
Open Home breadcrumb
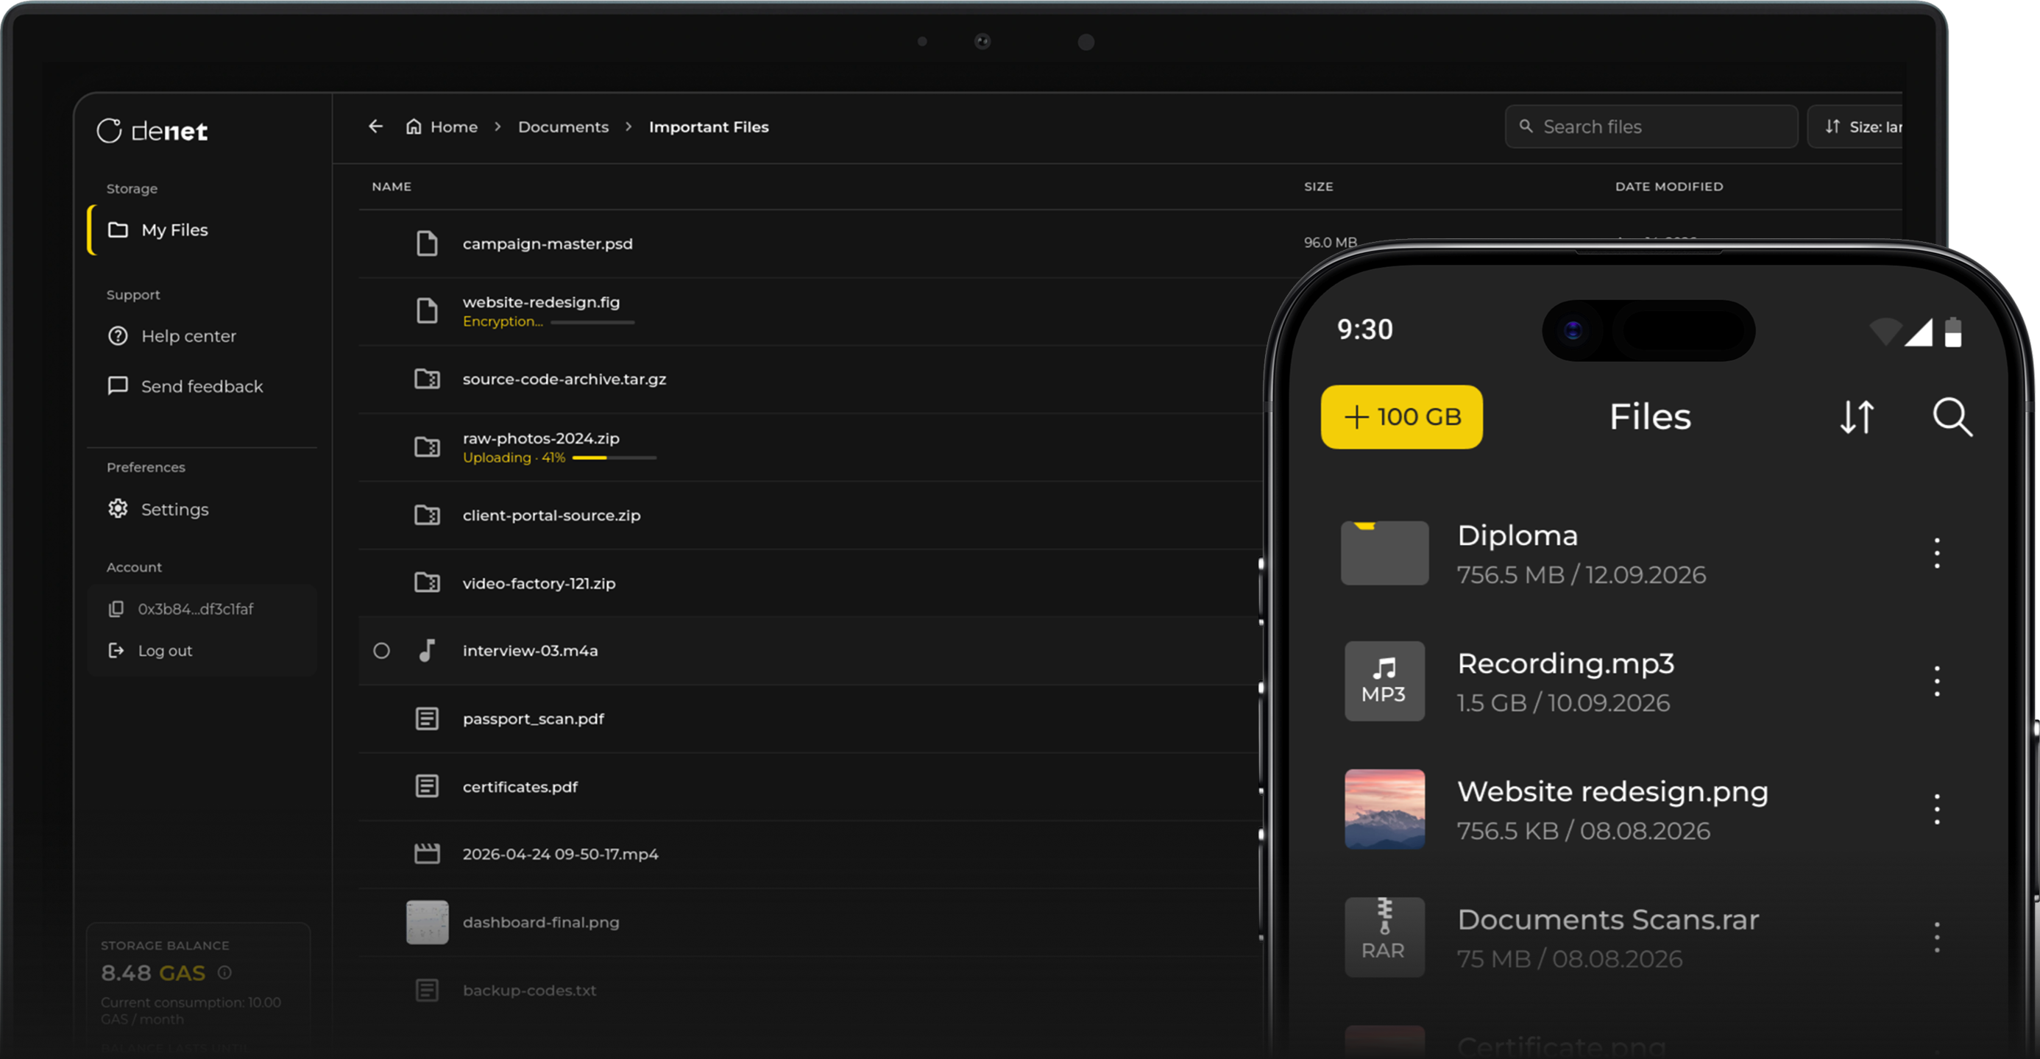tap(442, 126)
